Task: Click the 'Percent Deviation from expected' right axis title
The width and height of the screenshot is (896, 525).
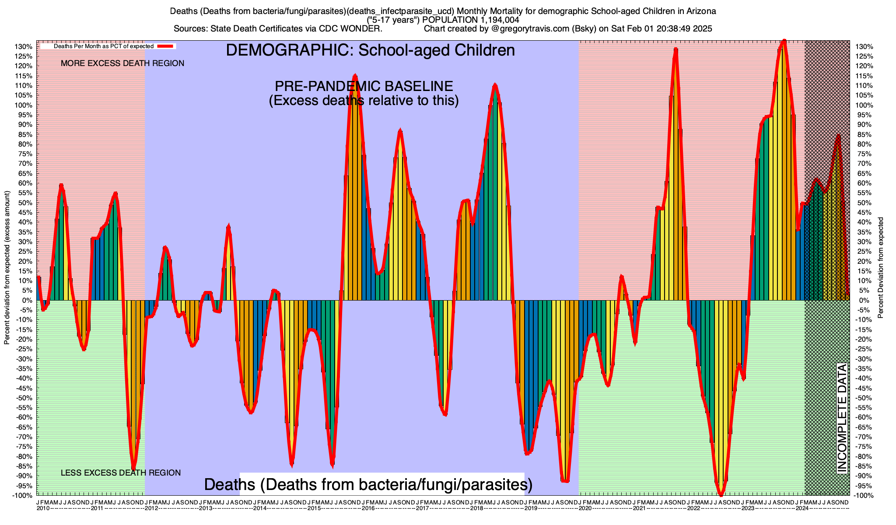Action: (881, 268)
